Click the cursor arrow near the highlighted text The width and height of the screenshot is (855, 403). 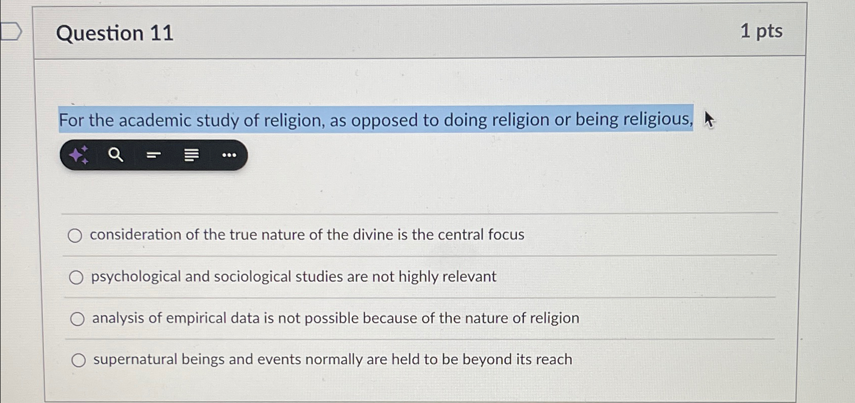[709, 121]
